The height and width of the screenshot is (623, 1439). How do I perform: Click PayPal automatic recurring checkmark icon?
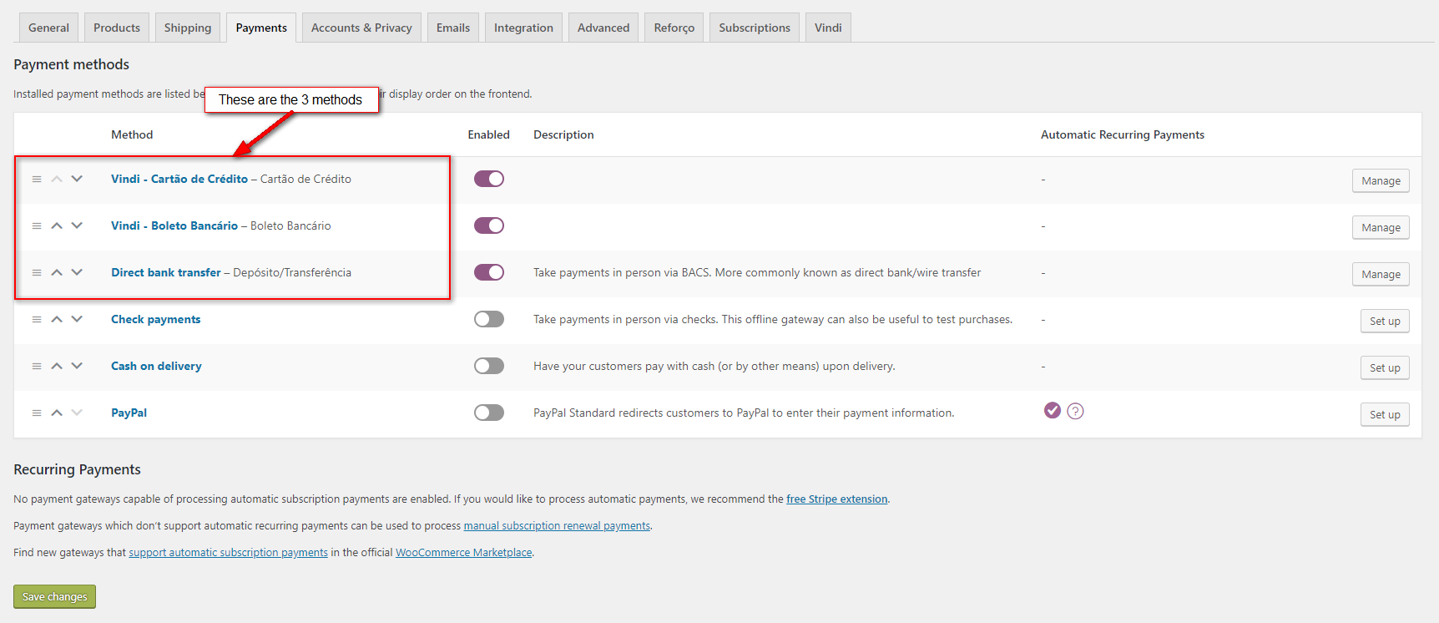point(1053,410)
